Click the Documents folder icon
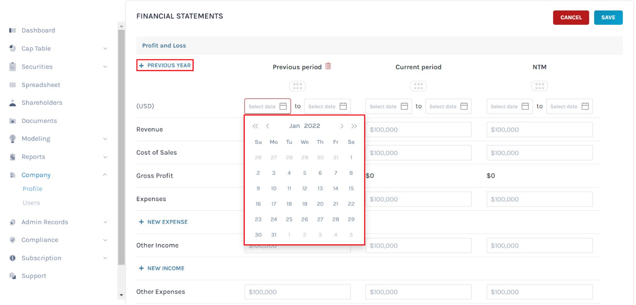Image resolution: width=636 pixels, height=305 pixels. tap(13, 121)
